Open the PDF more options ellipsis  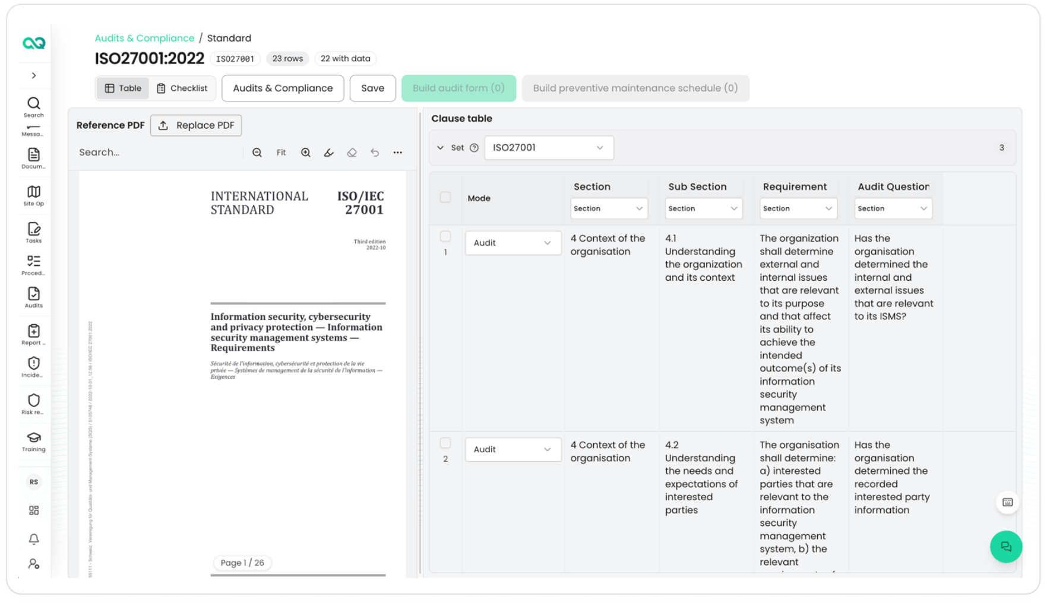coord(398,153)
